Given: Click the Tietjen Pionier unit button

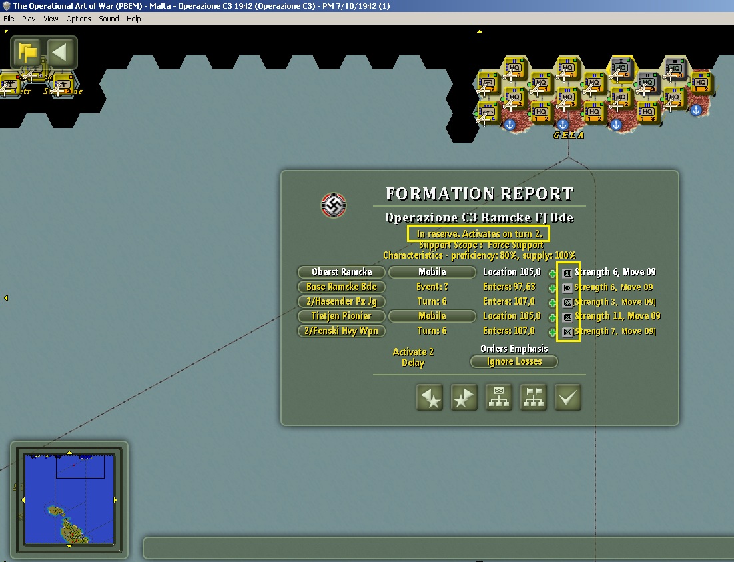Looking at the screenshot, I should 342,317.
